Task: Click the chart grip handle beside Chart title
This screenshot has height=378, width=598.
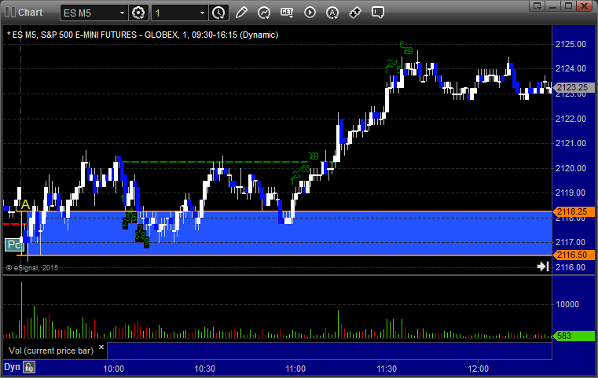Action: [10, 13]
